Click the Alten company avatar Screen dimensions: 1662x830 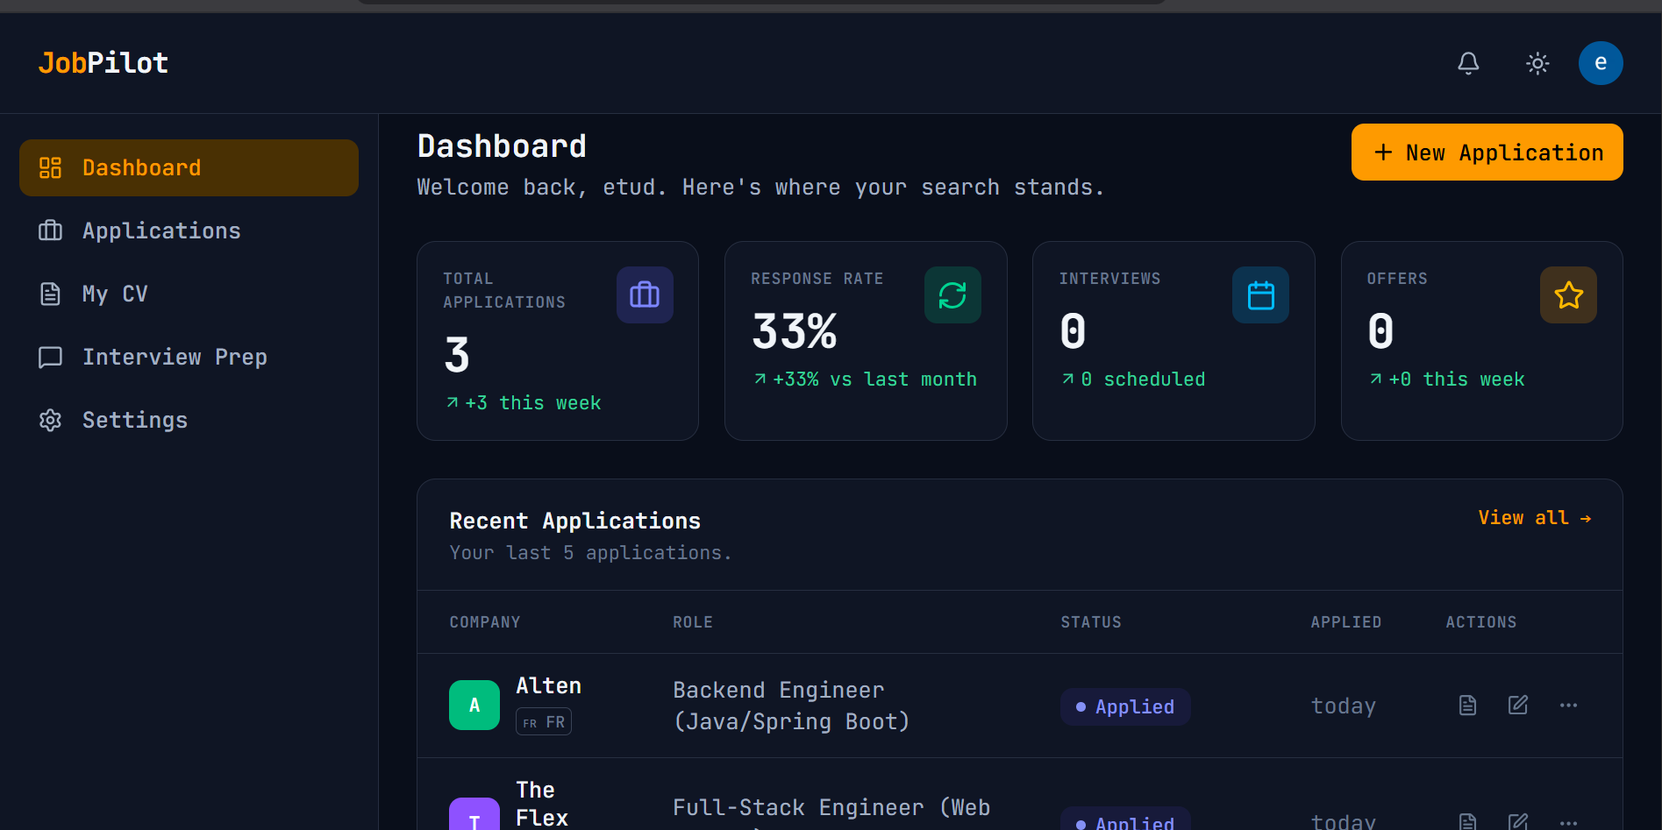[x=474, y=705]
